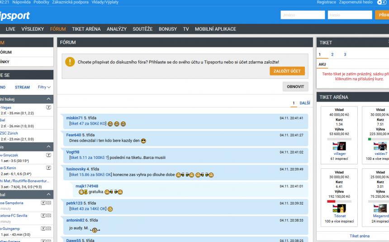Viewport: 389px width, 242px height.
Task: Select ticket tab 1
Action: (319, 55)
